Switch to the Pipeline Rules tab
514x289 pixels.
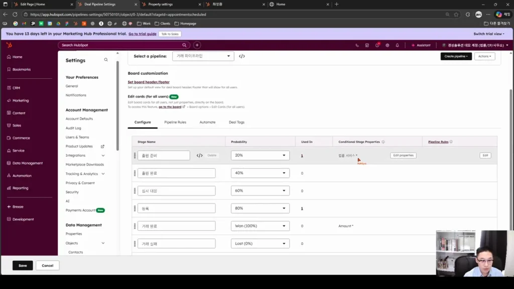(x=175, y=122)
